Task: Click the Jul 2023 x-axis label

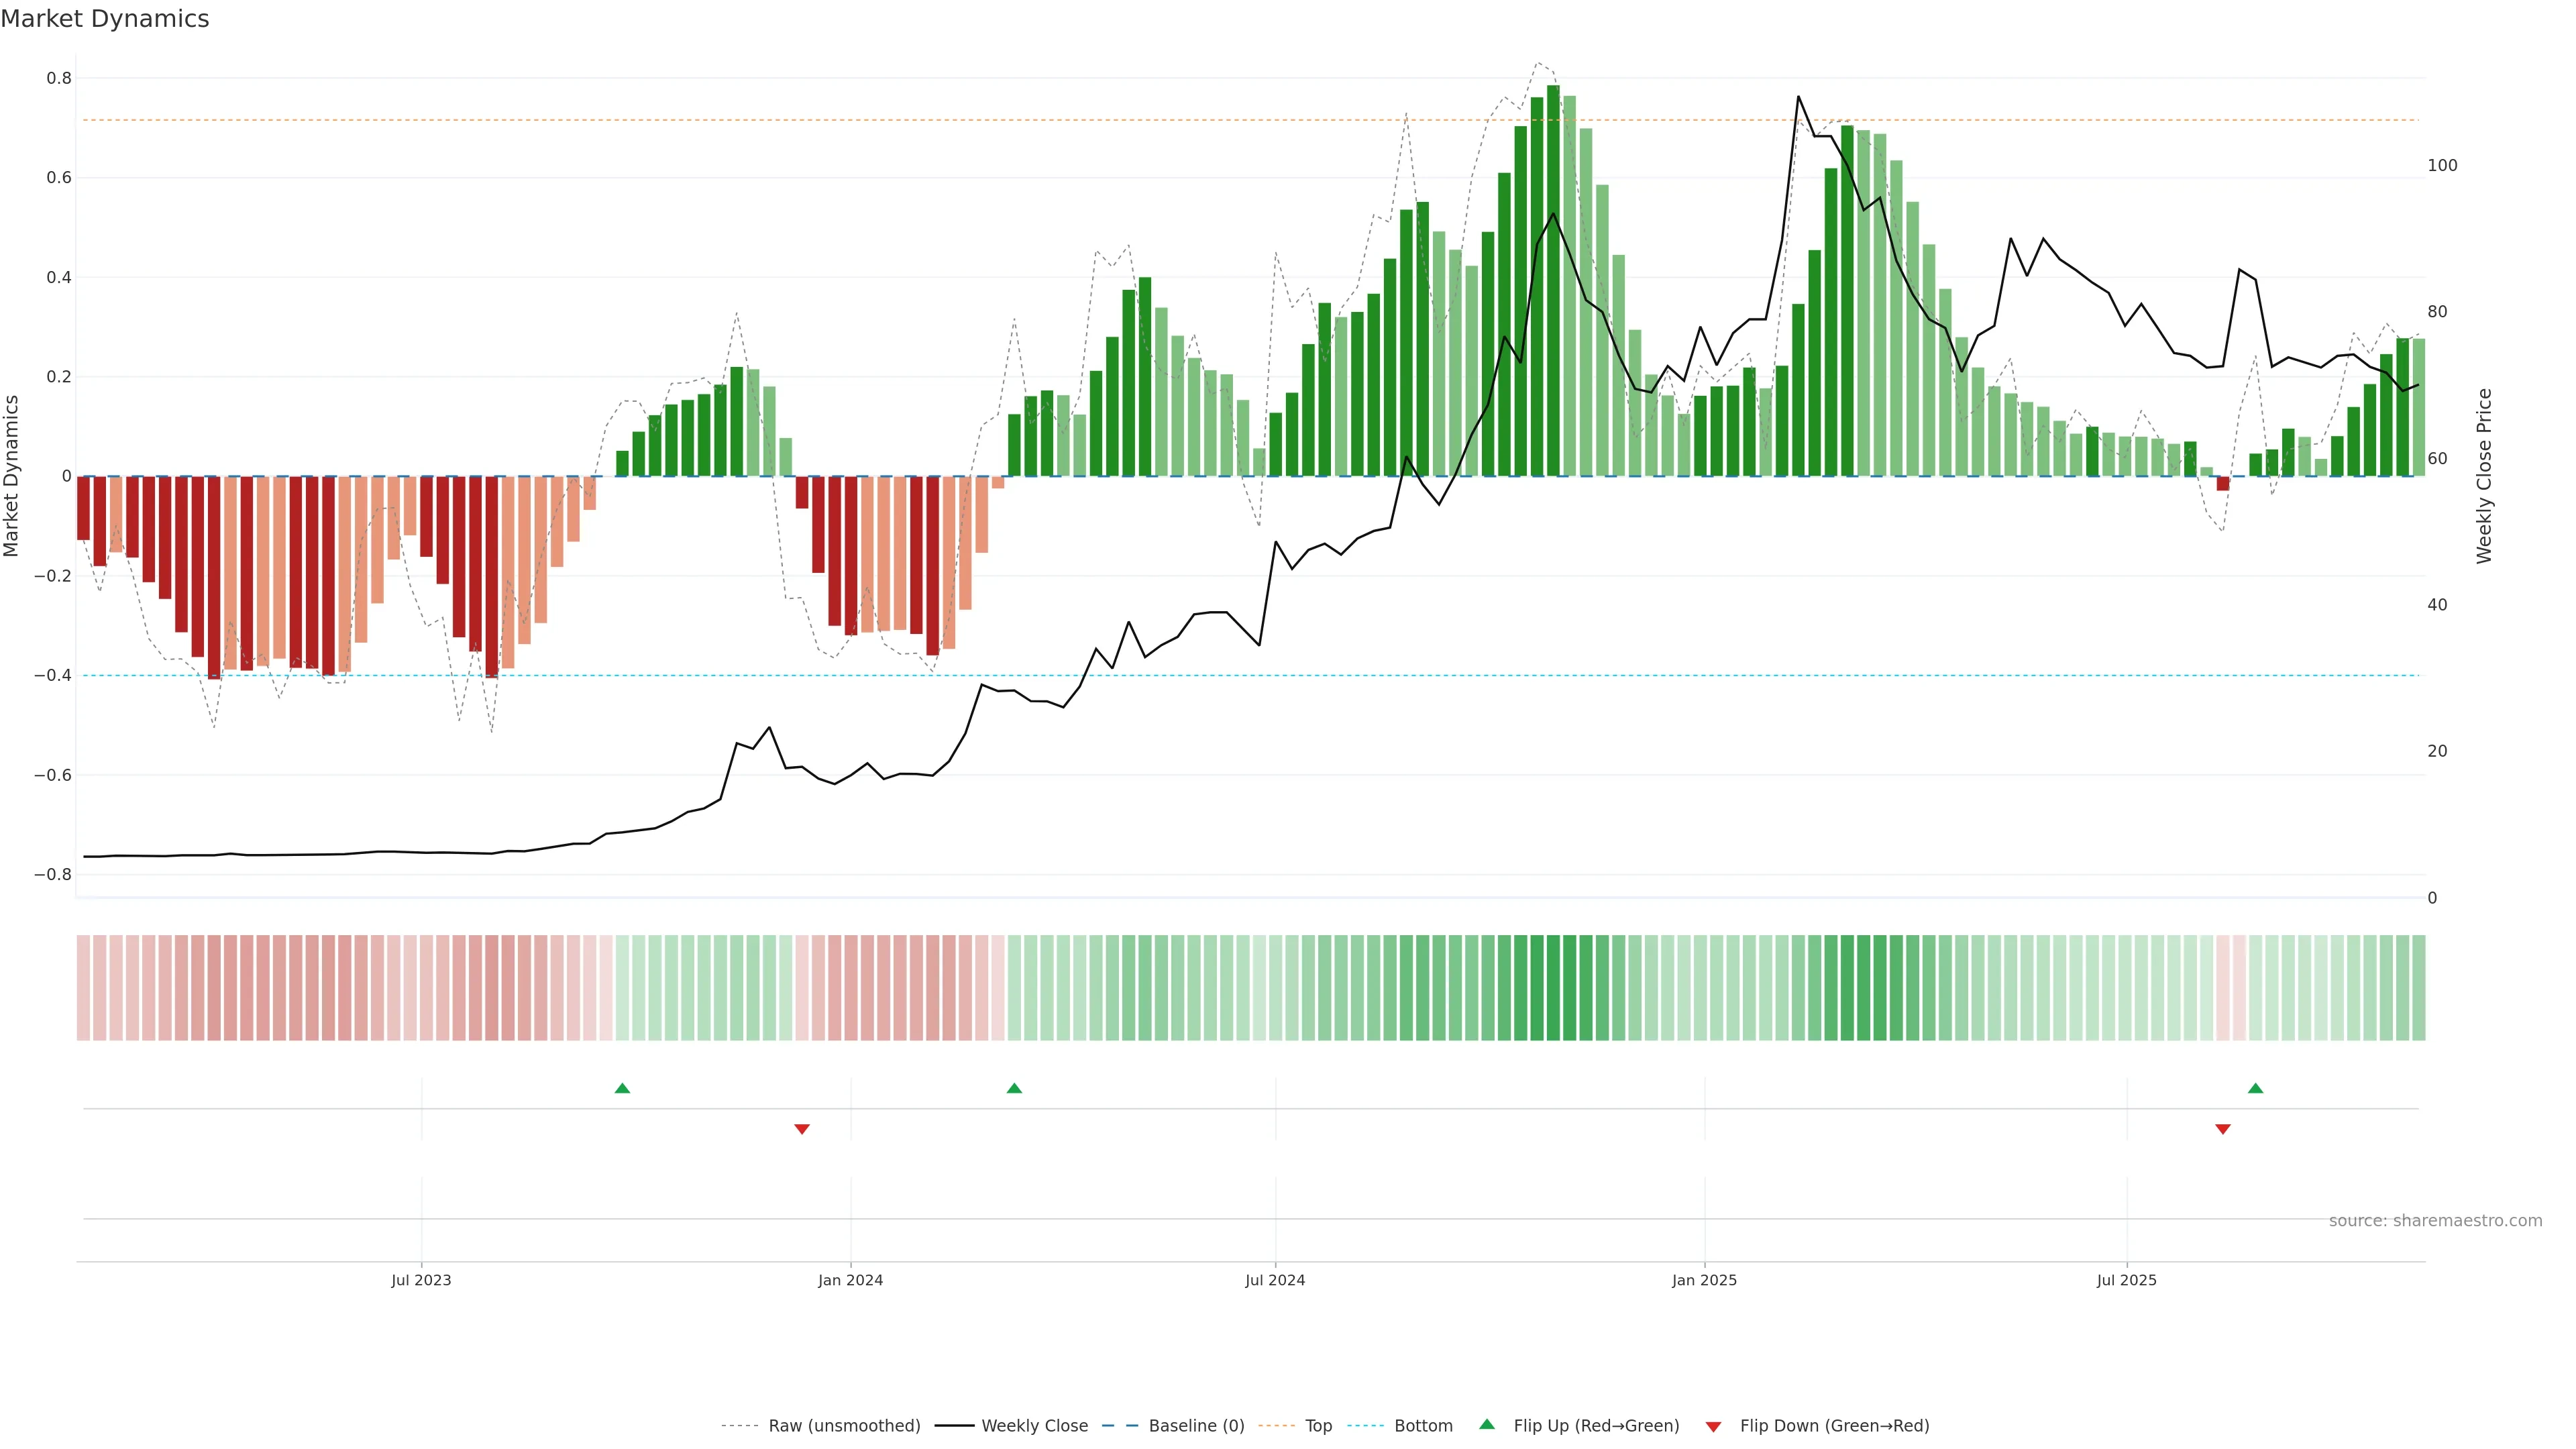Action: [421, 1280]
